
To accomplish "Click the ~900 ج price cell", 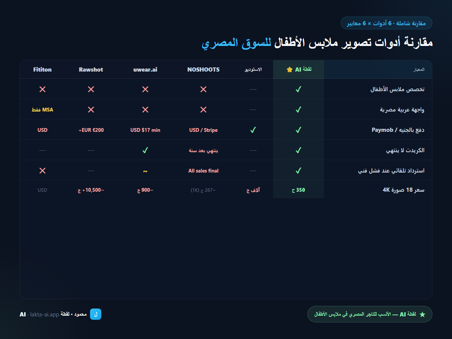I will pyautogui.click(x=145, y=190).
